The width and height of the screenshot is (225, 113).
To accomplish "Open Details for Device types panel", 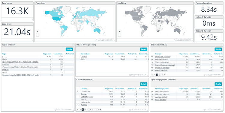I will click(144, 49).
